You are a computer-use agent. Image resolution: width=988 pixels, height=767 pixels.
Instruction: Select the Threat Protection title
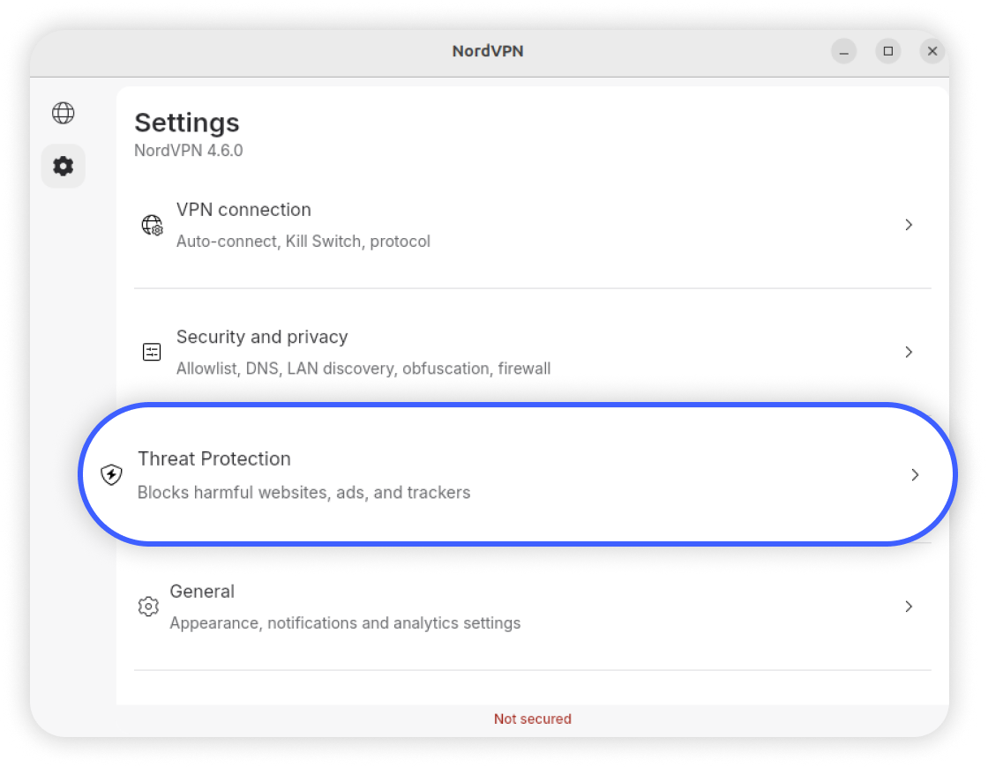click(x=214, y=458)
